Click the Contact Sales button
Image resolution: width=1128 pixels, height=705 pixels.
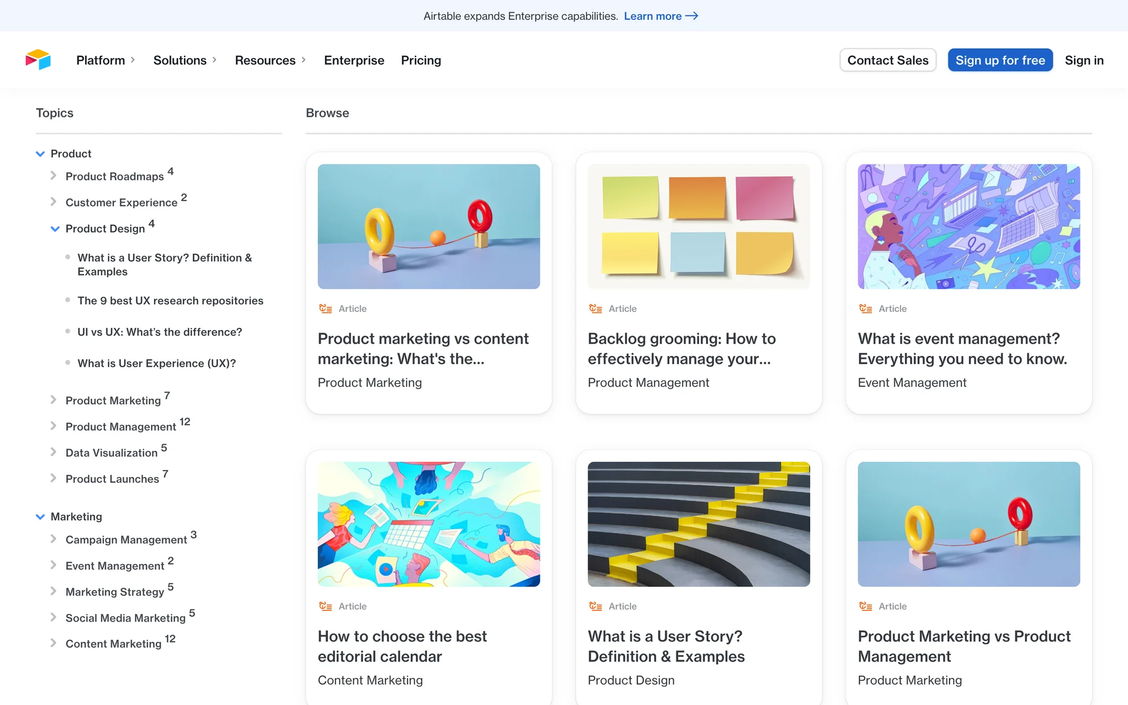[888, 60]
